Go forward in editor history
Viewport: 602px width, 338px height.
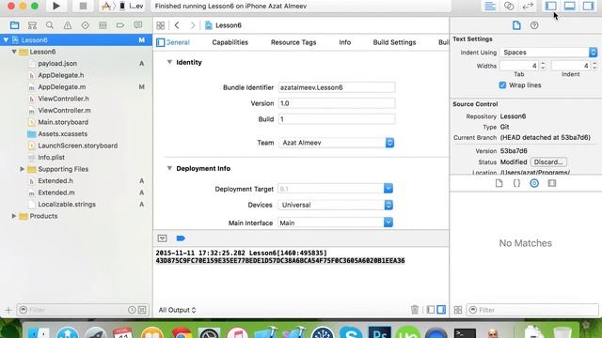(193, 25)
